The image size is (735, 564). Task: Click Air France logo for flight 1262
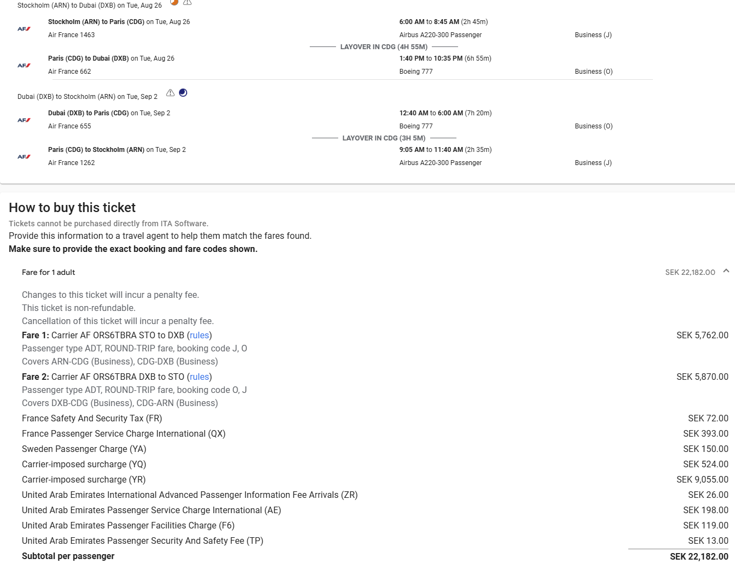tap(24, 157)
